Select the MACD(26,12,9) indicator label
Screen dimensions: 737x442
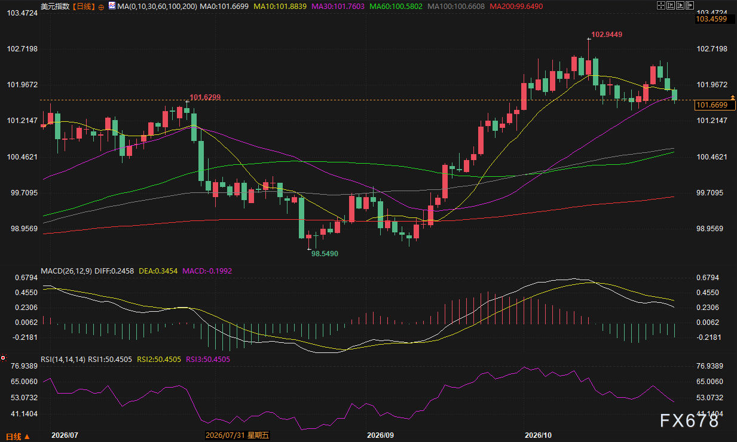coord(66,271)
